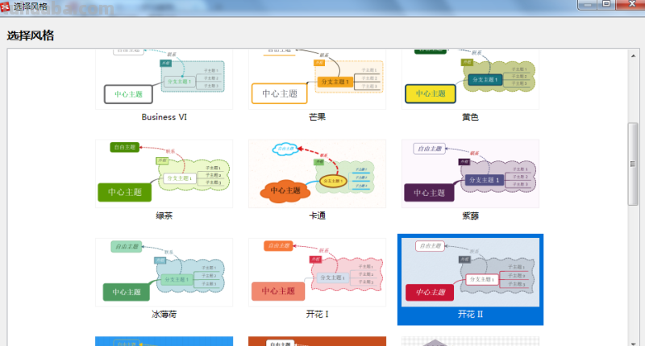Close the 选择风格 dialog window
This screenshot has height=346, width=645.
pos(632,4)
